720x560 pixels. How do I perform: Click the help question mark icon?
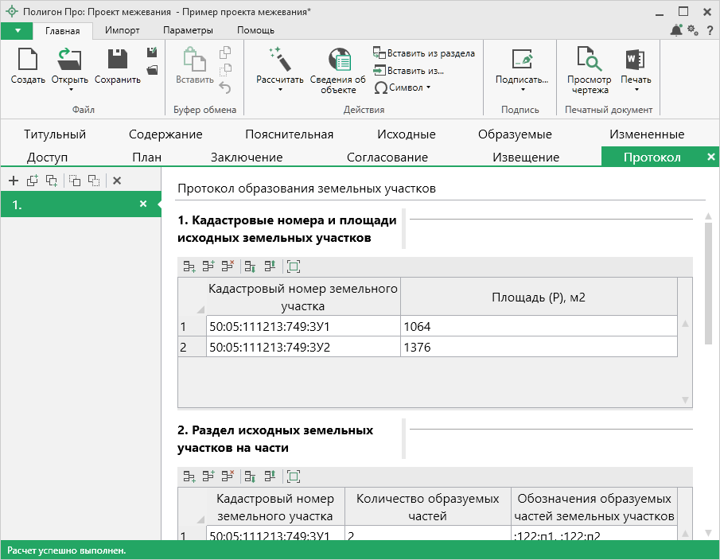pos(709,30)
